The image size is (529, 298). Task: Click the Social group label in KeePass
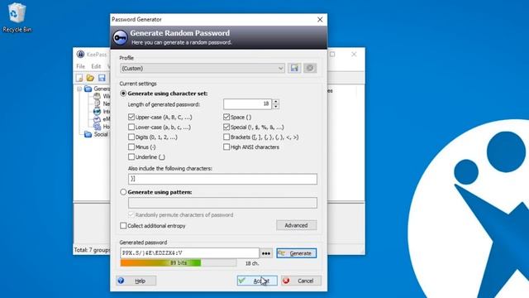pyautogui.click(x=101, y=134)
